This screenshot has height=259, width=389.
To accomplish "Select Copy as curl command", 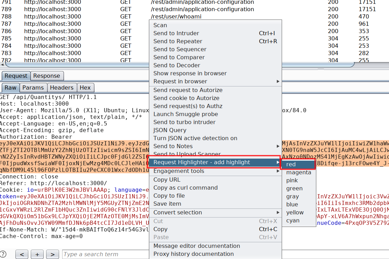I will click(x=215, y=188).
